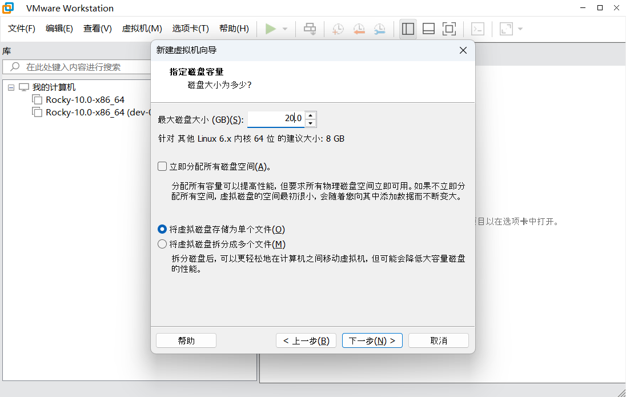This screenshot has width=626, height=397.
Task: Open the 查看(V) menu
Action: [98, 29]
